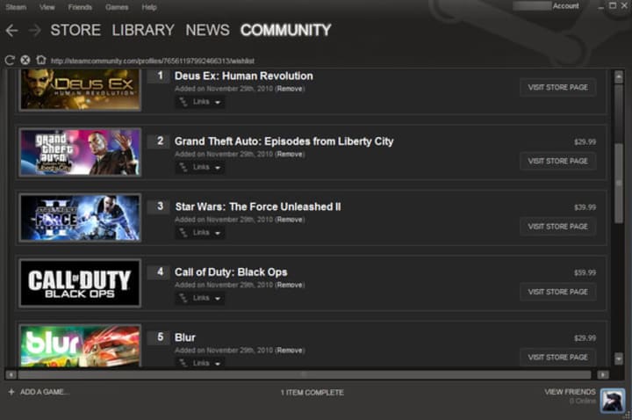
Task: Open Star Wars Force Unleashed II thumbnail
Action: pyautogui.click(x=80, y=217)
